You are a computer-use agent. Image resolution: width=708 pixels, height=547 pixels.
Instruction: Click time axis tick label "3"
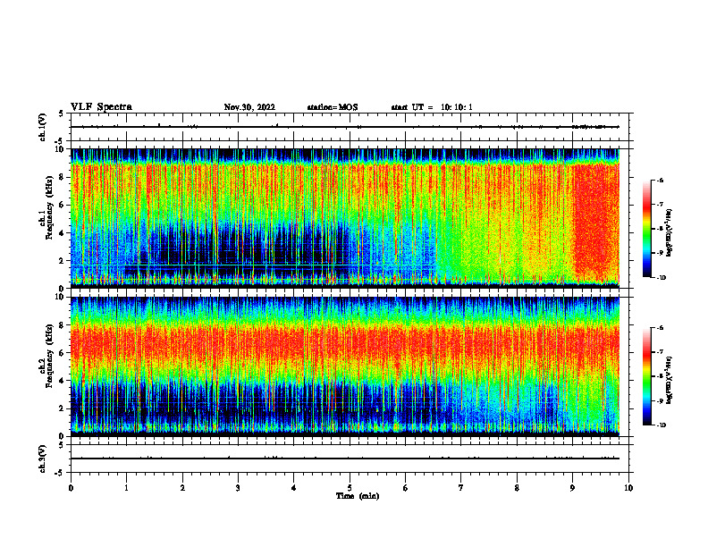pos(238,488)
